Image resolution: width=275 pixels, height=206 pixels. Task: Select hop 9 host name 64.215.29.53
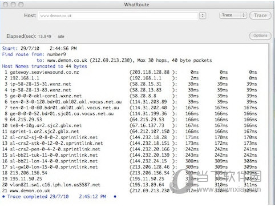pyautogui.click(x=26, y=120)
